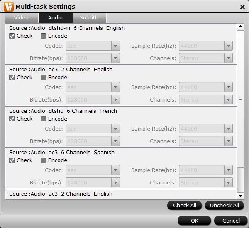Open Sample Rate dropdown for dtshd-m English track

206,46
